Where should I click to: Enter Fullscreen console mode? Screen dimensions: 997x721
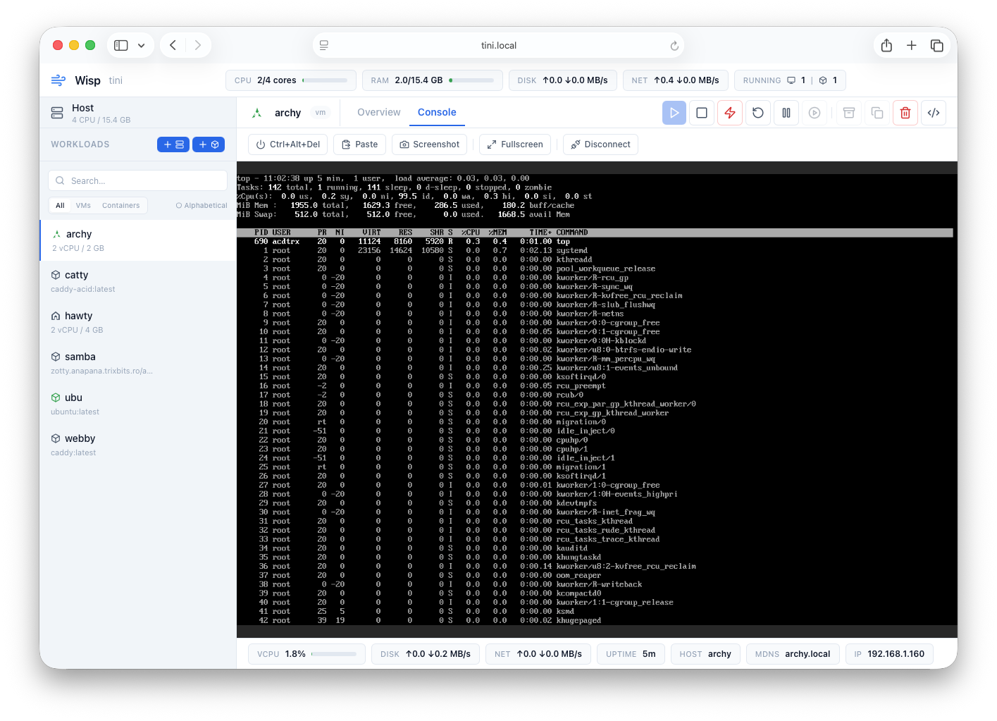click(x=515, y=144)
